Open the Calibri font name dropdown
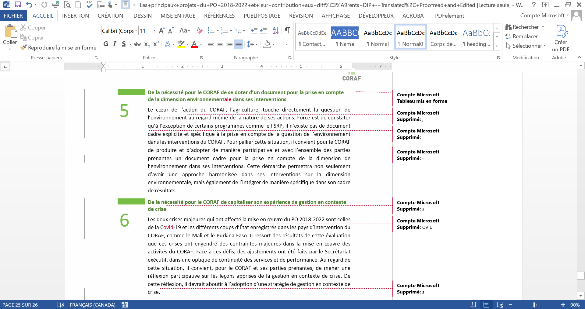The width and height of the screenshot is (585, 309). point(136,31)
